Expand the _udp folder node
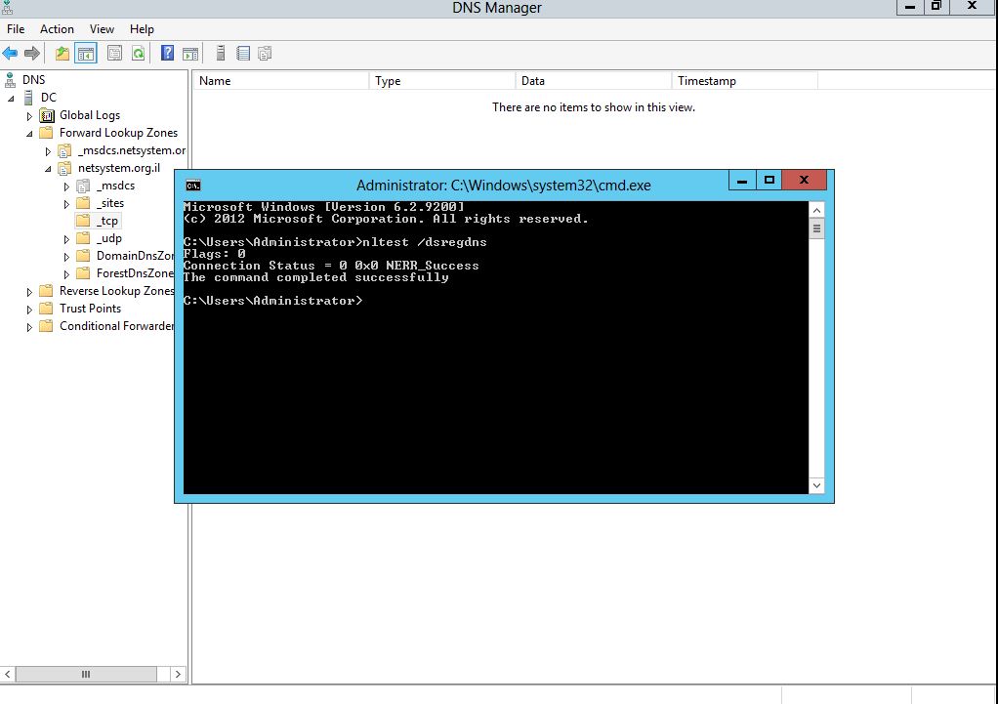The height and width of the screenshot is (704, 998). click(66, 239)
